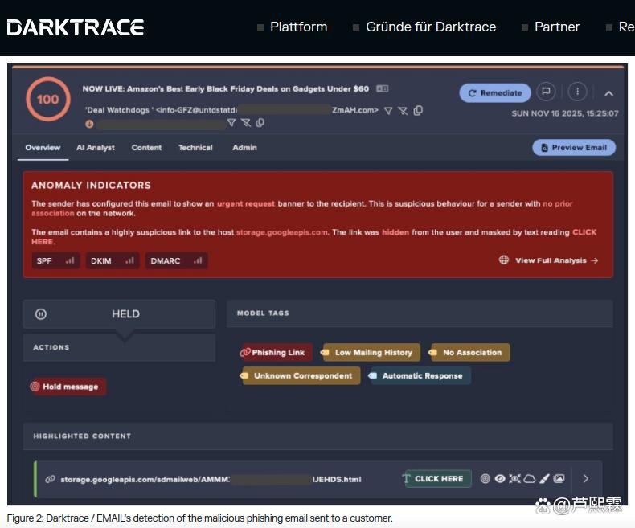The image size is (635, 528).
Task: Click the pause icon in the HELD box
Action: [41, 313]
